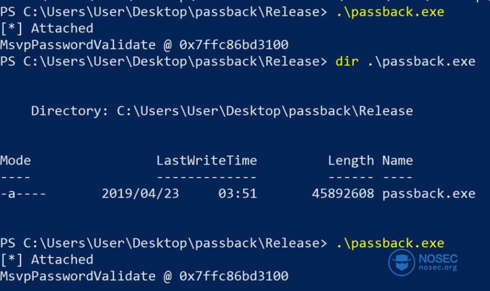Click the date 2019/04/23
Image resolution: width=490 pixels, height=291 pixels.
(x=140, y=194)
